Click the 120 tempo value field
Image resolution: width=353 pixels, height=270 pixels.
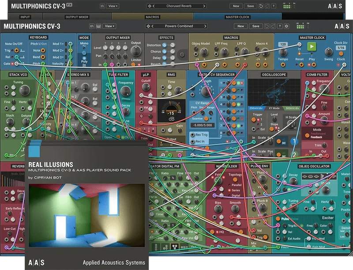click(x=283, y=44)
